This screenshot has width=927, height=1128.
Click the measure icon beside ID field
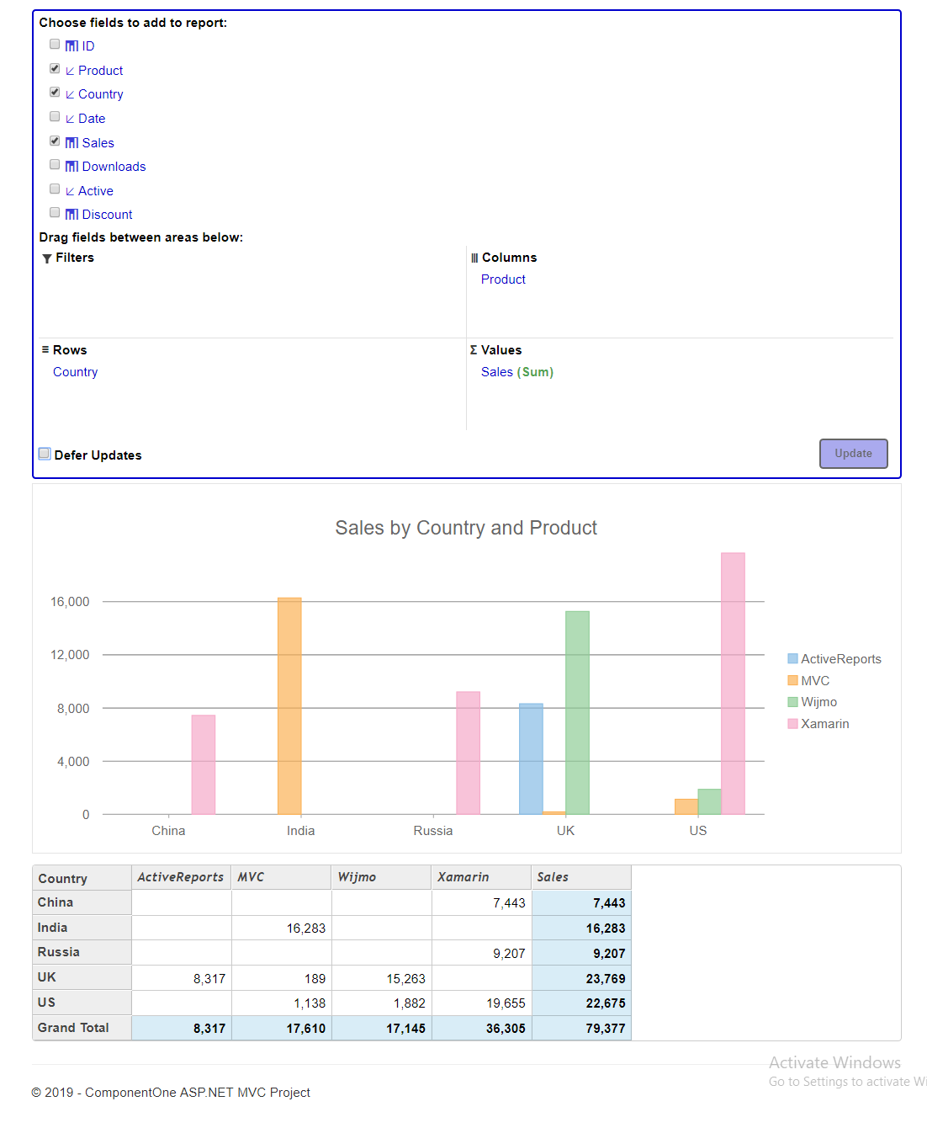(x=72, y=46)
